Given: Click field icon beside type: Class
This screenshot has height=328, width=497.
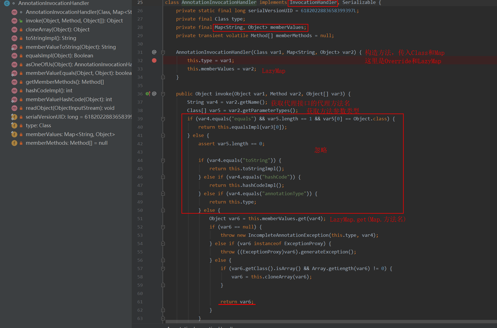Looking at the screenshot, I should (x=14, y=126).
